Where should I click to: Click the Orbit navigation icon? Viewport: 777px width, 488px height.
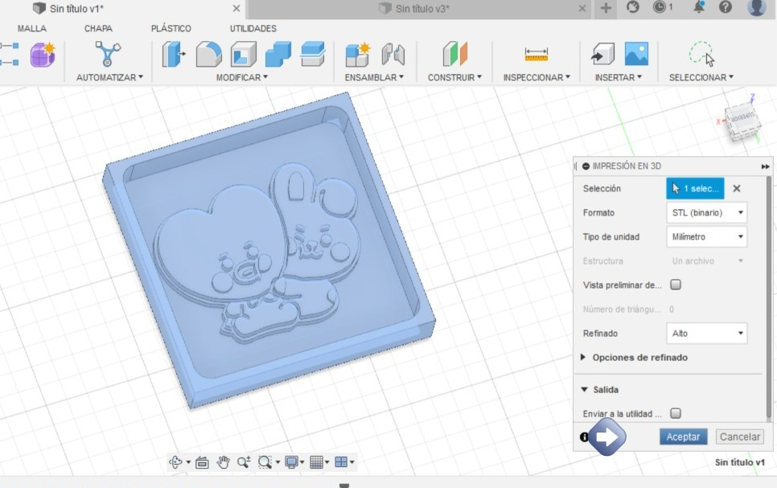tap(175, 462)
